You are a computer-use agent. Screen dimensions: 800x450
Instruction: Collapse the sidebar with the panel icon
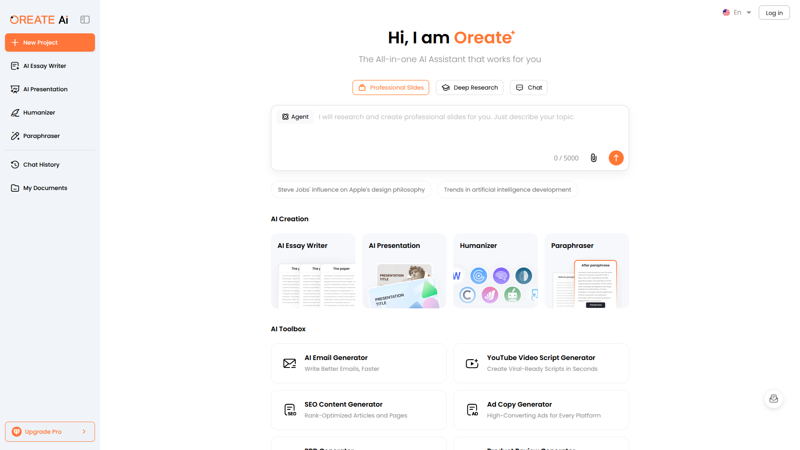[x=85, y=20]
